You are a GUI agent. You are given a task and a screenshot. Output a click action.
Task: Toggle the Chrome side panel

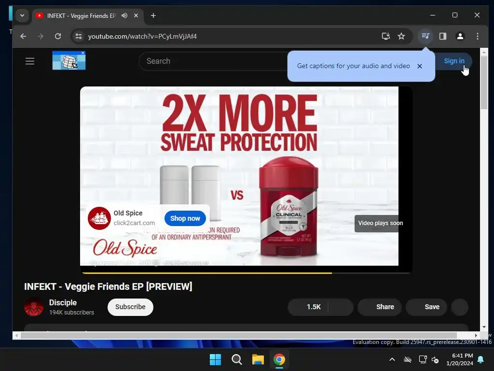pos(443,36)
